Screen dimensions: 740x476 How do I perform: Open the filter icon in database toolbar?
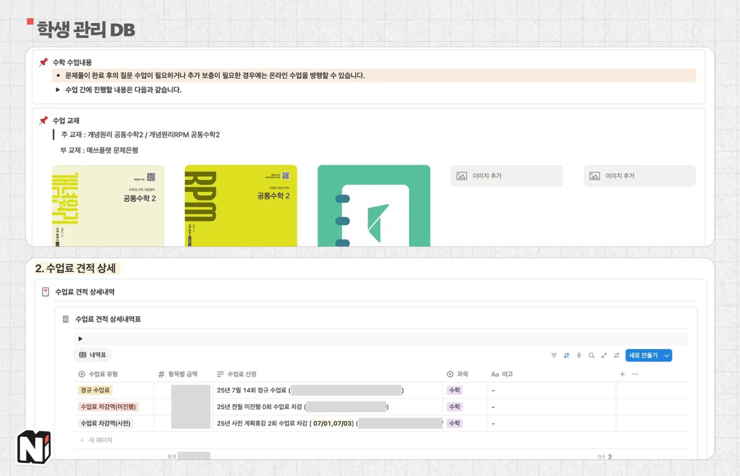pyautogui.click(x=554, y=355)
